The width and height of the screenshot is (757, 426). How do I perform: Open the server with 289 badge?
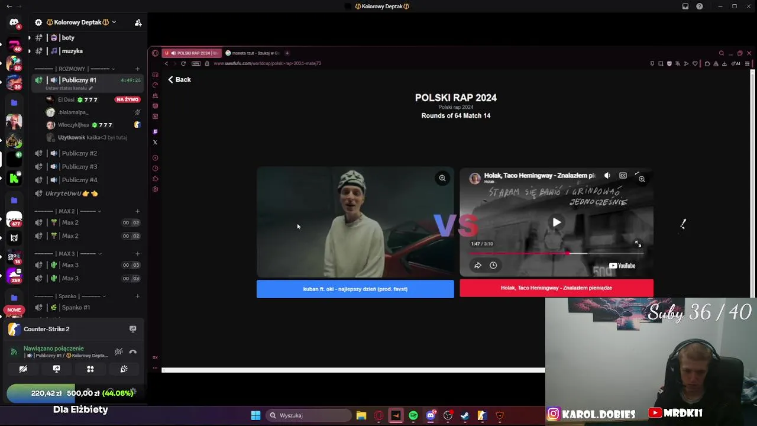click(x=14, y=275)
